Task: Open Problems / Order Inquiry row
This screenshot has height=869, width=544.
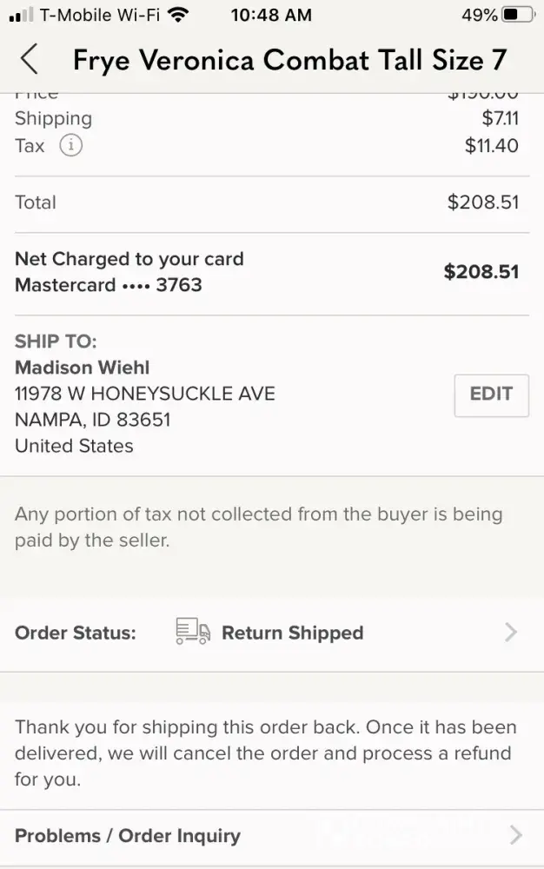Action: tap(271, 836)
